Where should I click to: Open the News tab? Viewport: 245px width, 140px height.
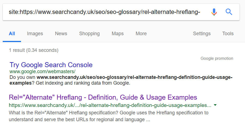(x=61, y=34)
